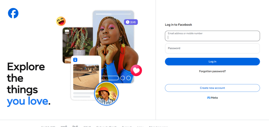Click the blue star badge icon

click(75, 60)
